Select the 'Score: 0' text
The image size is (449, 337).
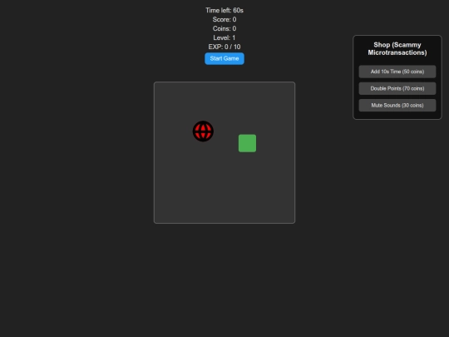pos(224,19)
